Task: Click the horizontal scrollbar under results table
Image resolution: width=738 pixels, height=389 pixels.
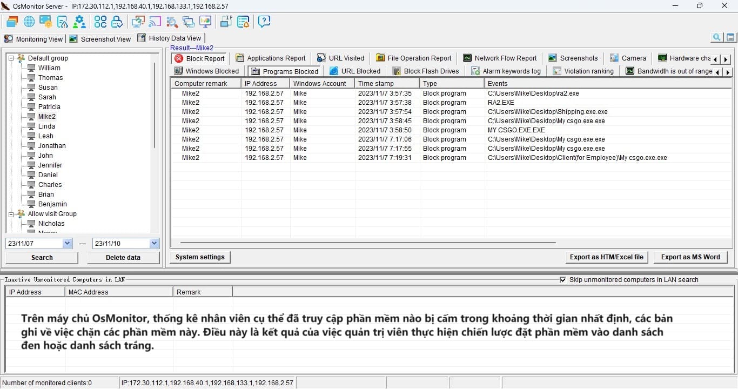Action: pyautogui.click(x=367, y=243)
